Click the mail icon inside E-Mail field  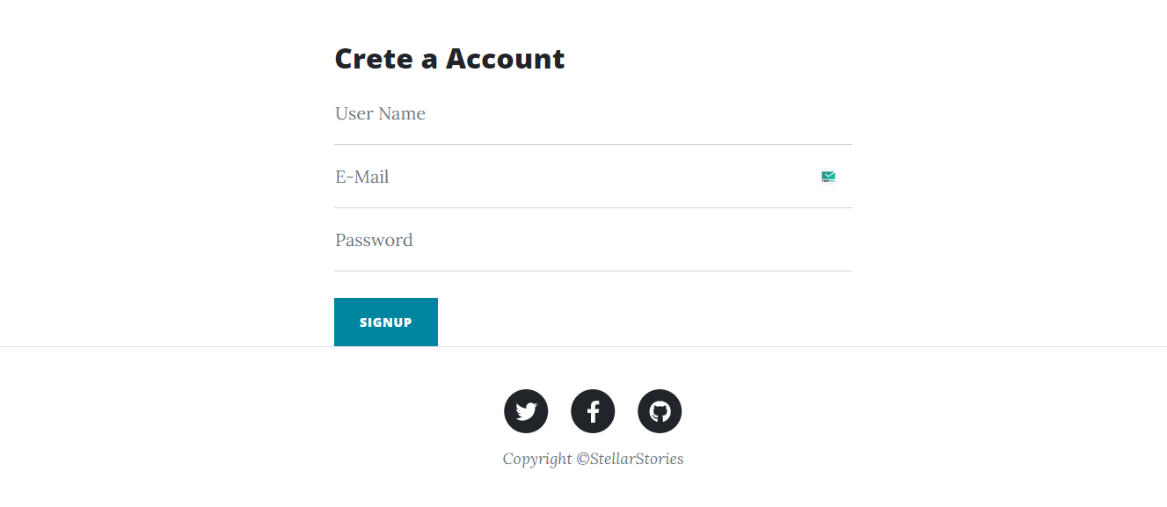(x=828, y=177)
